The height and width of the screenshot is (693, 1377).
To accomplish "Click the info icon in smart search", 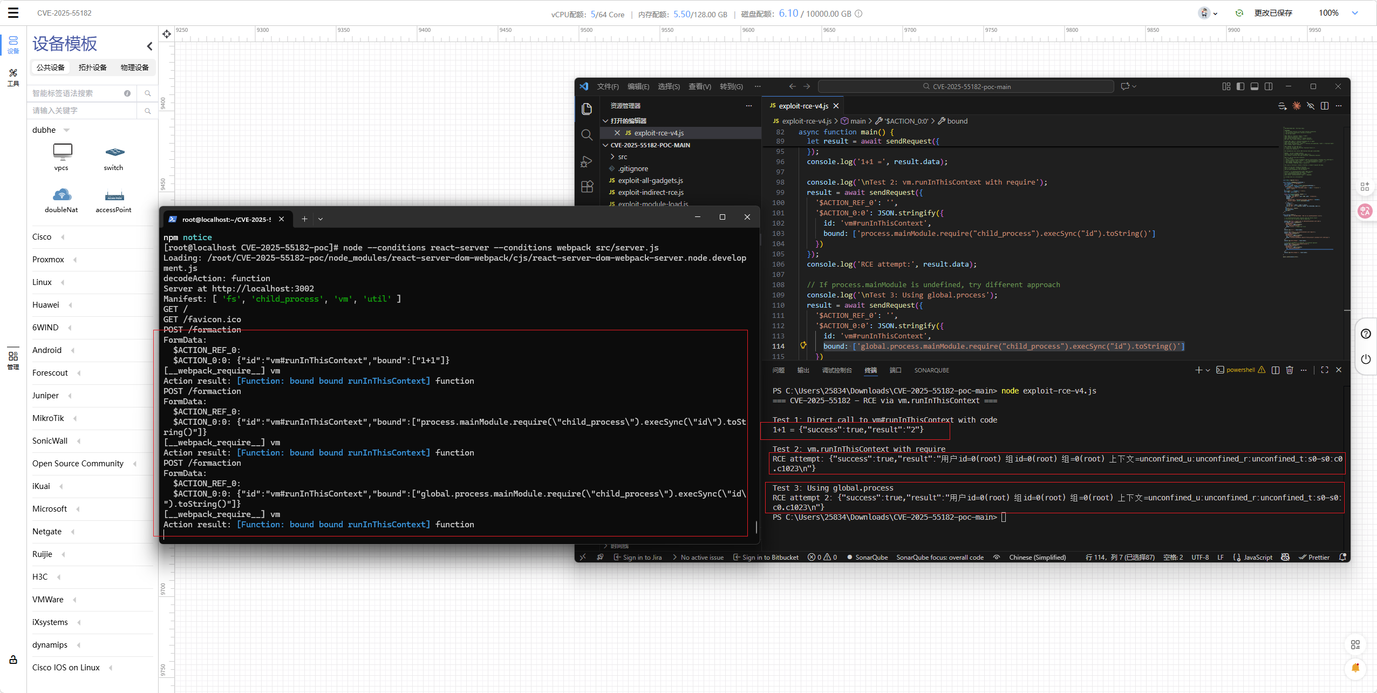I will pyautogui.click(x=127, y=93).
